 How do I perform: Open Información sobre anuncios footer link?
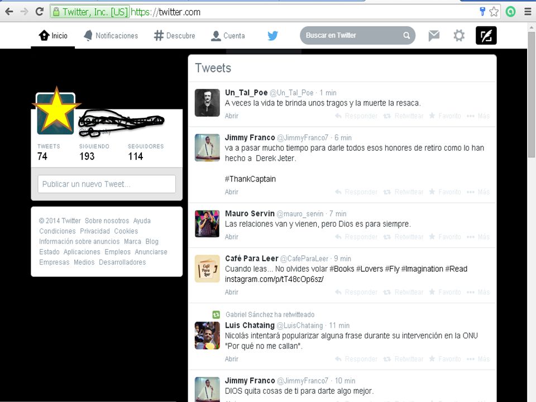79,241
